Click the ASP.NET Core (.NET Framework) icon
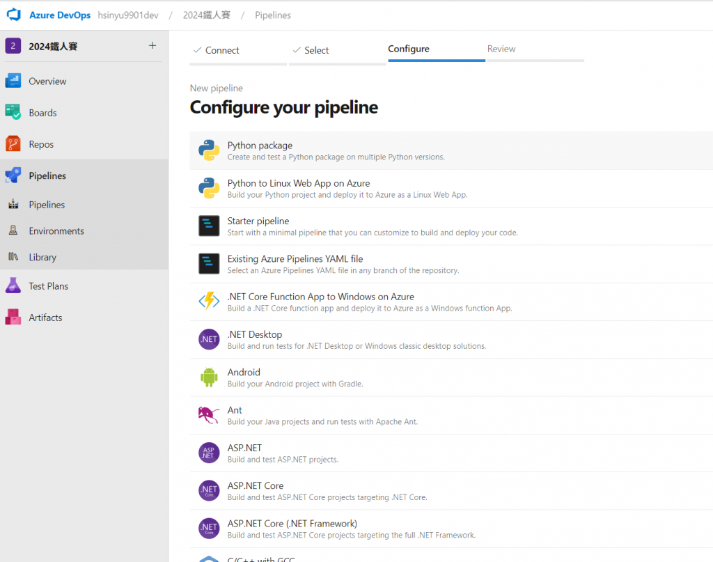Viewport: 713px width, 562px height. pos(209,528)
